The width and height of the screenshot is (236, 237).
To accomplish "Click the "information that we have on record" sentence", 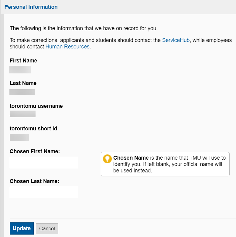I will [84, 29].
